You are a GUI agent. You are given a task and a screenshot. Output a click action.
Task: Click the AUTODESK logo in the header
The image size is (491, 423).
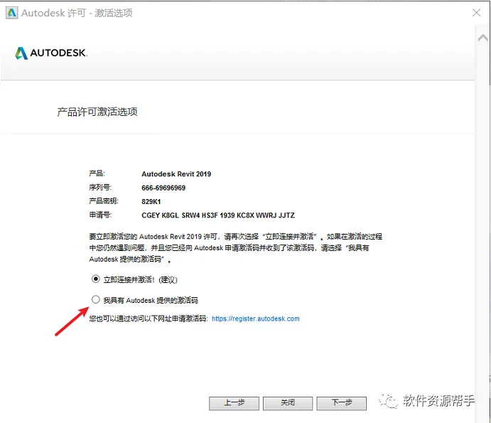pos(51,53)
